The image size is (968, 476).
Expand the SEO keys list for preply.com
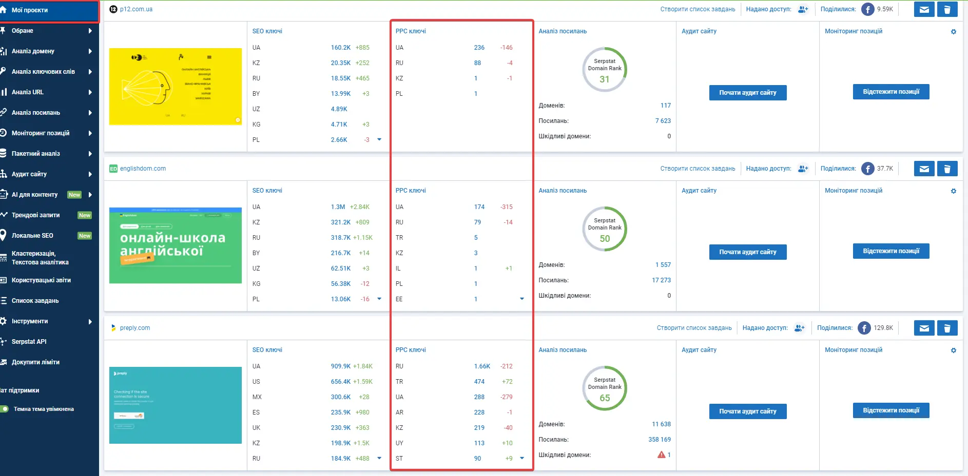click(379, 458)
